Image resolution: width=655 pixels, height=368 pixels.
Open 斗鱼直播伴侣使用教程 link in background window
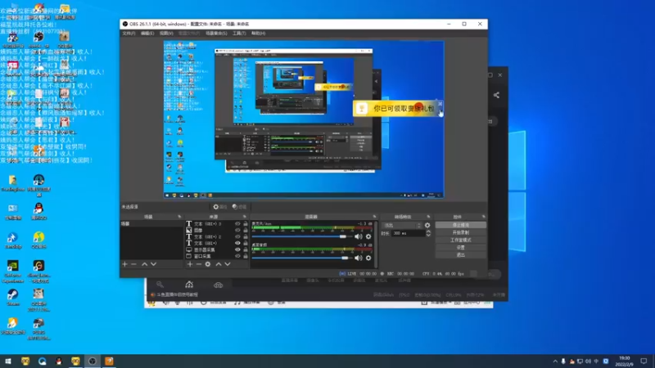(177, 294)
